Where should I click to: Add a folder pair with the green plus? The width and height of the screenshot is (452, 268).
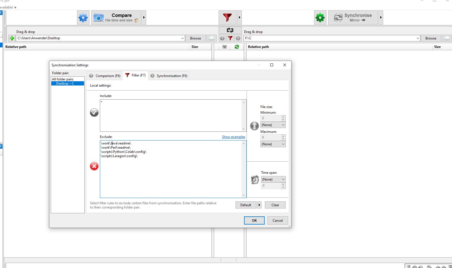12,38
